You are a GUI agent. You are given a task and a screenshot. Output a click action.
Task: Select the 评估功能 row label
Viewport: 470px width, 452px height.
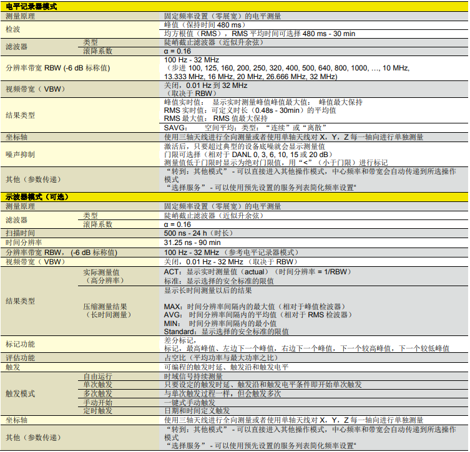(x=20, y=358)
